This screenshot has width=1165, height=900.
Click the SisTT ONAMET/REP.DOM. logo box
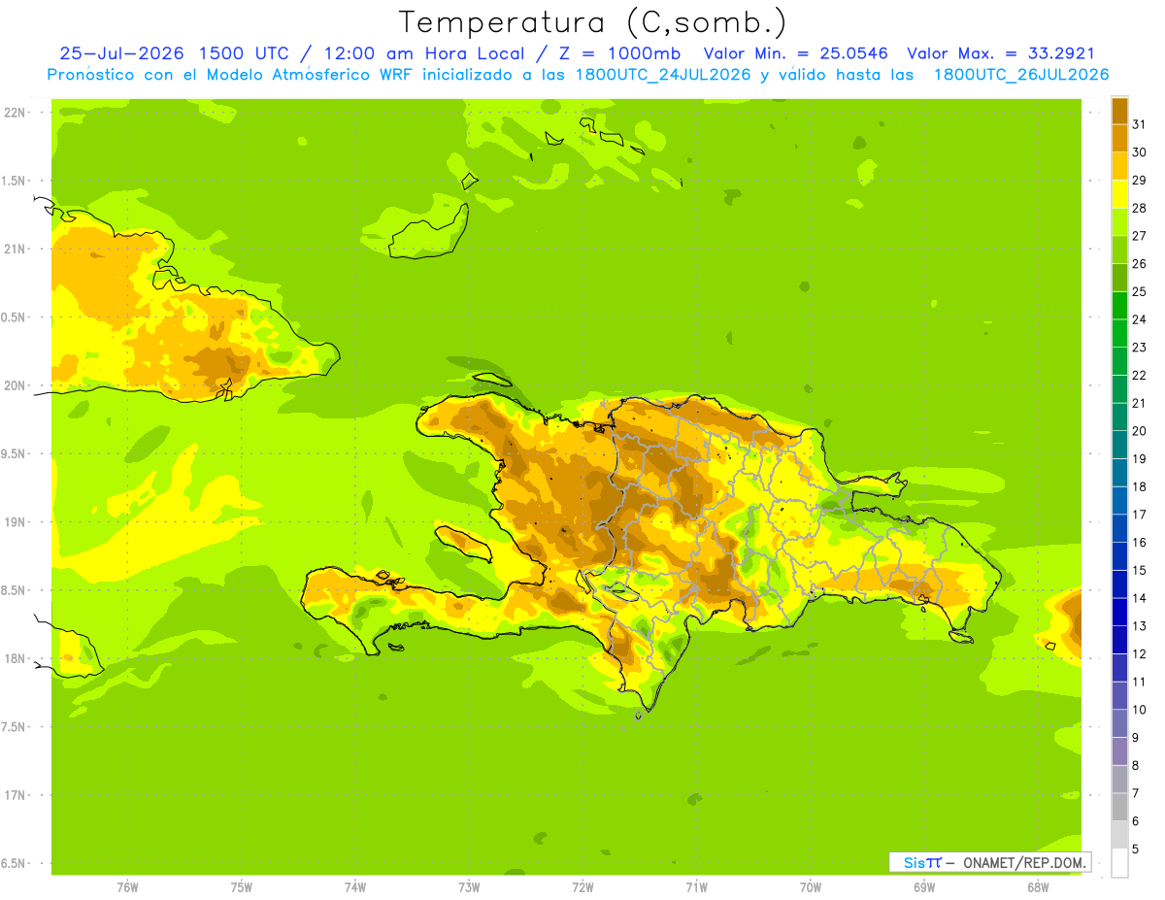coord(990,861)
